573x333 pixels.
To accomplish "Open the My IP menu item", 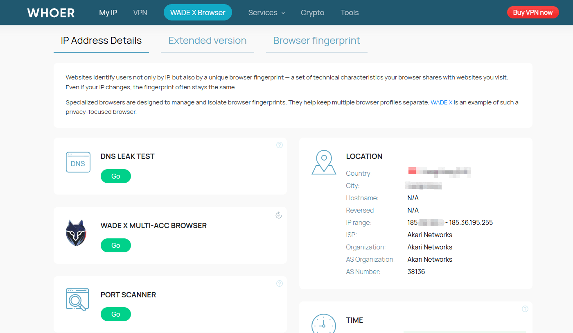I will (x=108, y=13).
